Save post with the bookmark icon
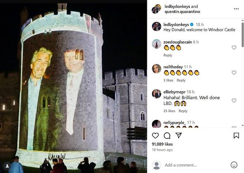 [x=236, y=136]
